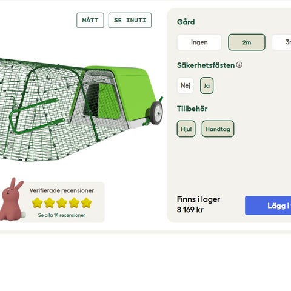Open the Se alla 14 recensioner link
Screen dimensions: 291x291
pyautogui.click(x=62, y=215)
